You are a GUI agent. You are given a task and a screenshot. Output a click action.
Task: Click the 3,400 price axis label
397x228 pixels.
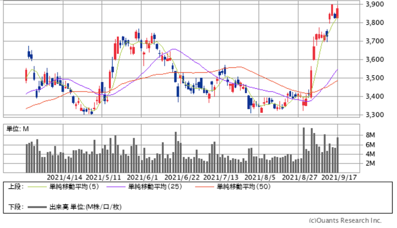[x=375, y=96]
